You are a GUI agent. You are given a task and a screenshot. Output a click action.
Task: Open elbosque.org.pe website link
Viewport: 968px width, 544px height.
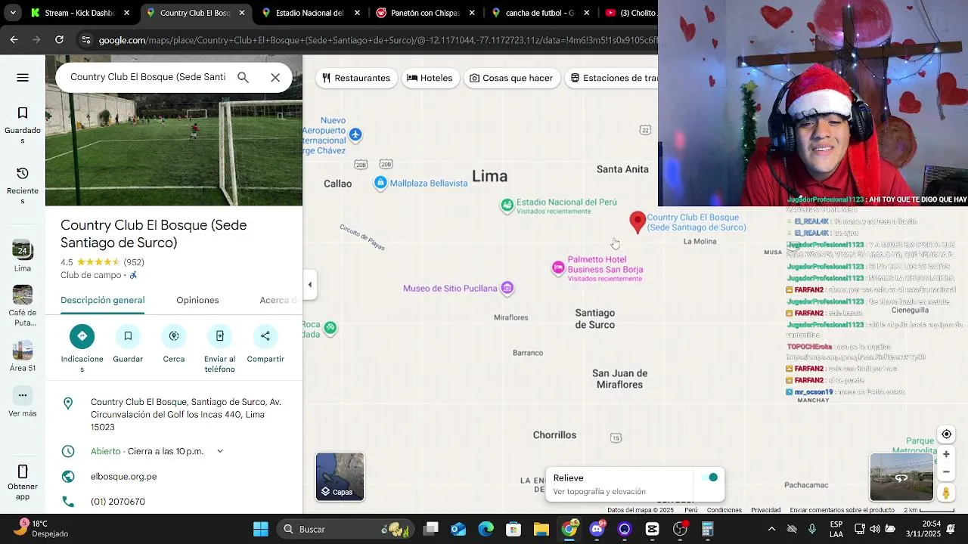point(124,477)
